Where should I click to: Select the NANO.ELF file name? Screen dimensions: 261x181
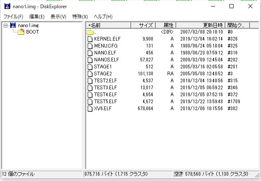pos(105,53)
